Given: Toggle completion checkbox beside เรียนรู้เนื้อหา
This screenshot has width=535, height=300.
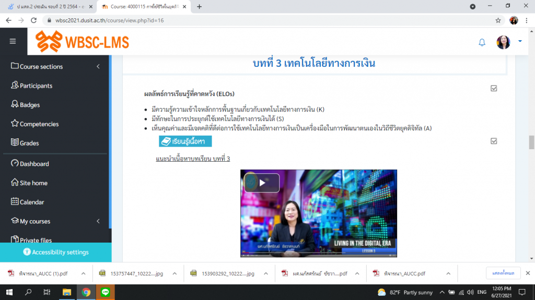Looking at the screenshot, I should 494,141.
